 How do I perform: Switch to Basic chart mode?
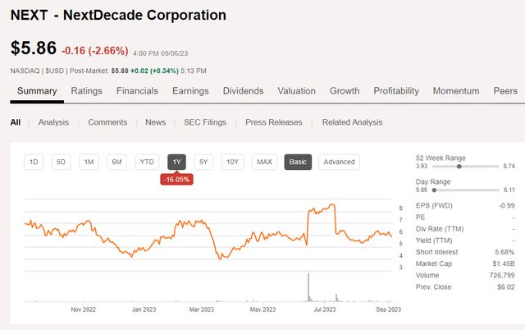[x=298, y=163]
